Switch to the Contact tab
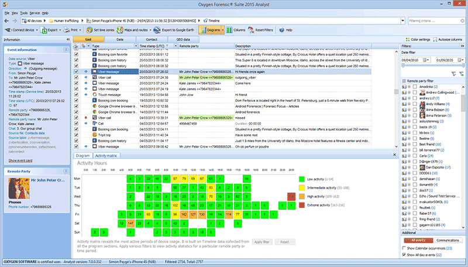The height and width of the screenshot is (267, 468). [152, 39]
